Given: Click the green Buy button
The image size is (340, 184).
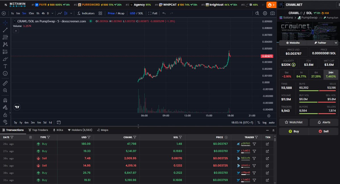Looking at the screenshot, I should click(x=294, y=131).
